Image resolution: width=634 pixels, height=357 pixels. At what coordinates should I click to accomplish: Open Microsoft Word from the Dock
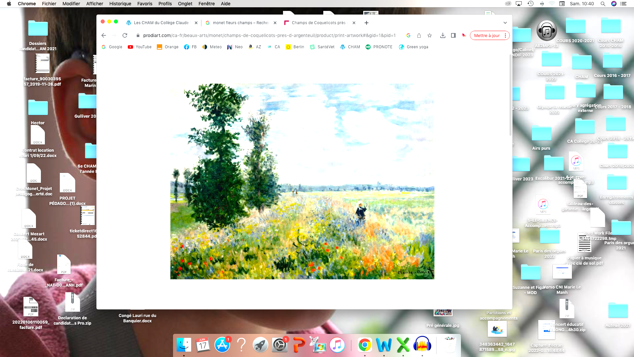[x=384, y=345]
